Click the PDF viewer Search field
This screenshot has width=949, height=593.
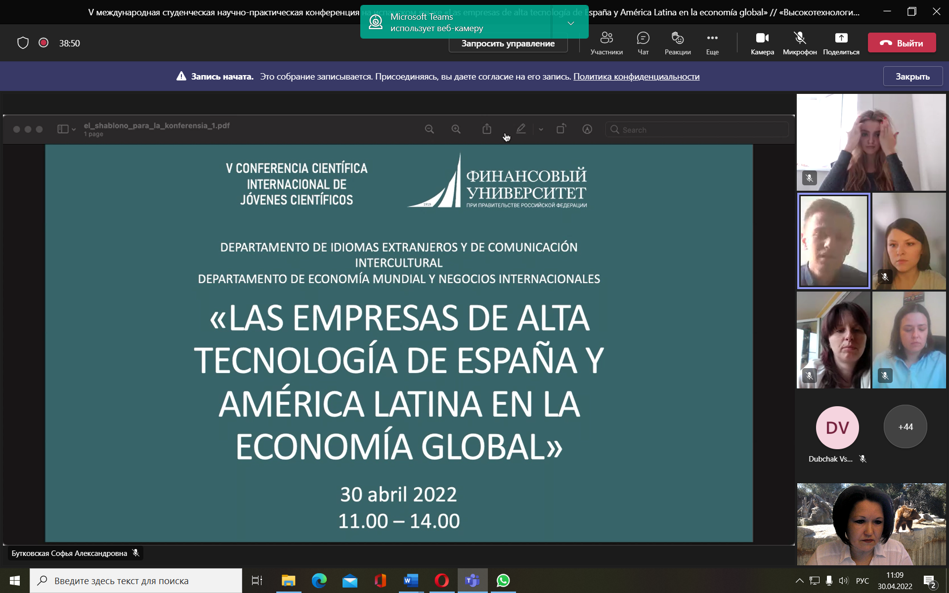[x=696, y=129]
